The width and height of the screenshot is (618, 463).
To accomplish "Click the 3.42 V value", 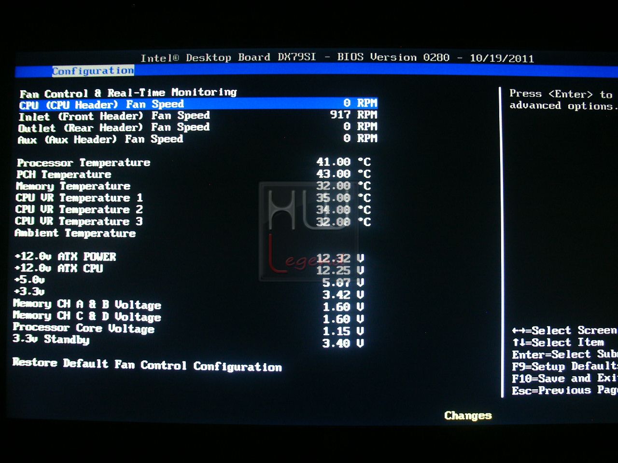I will [x=343, y=295].
